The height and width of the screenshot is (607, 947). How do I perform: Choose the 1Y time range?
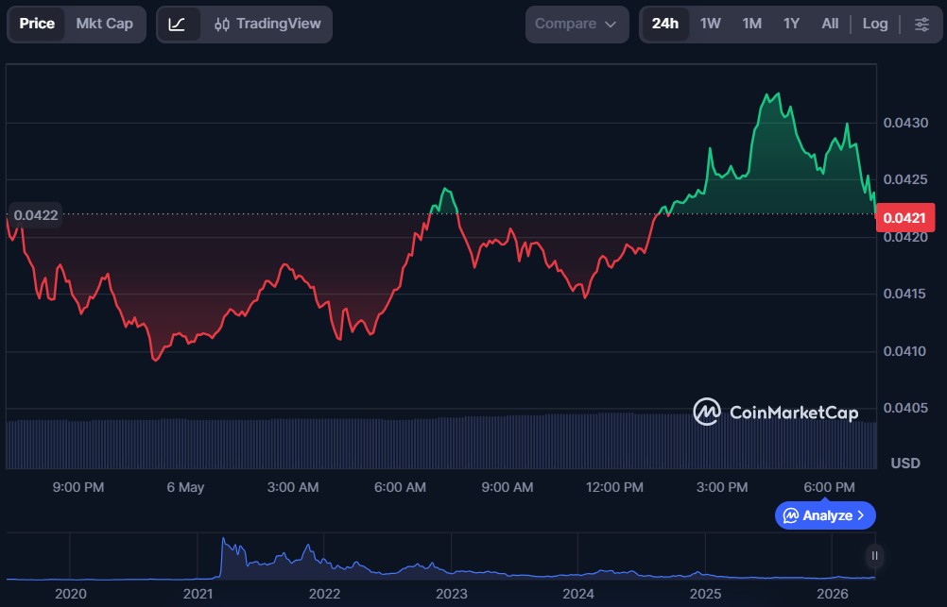coord(791,25)
